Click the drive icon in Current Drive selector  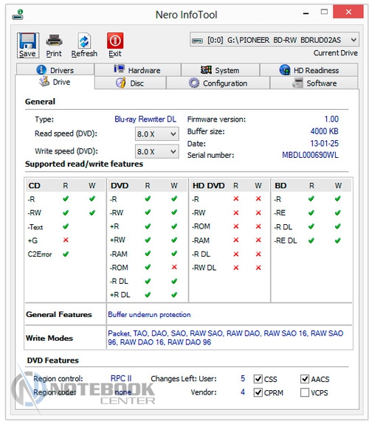[197, 41]
